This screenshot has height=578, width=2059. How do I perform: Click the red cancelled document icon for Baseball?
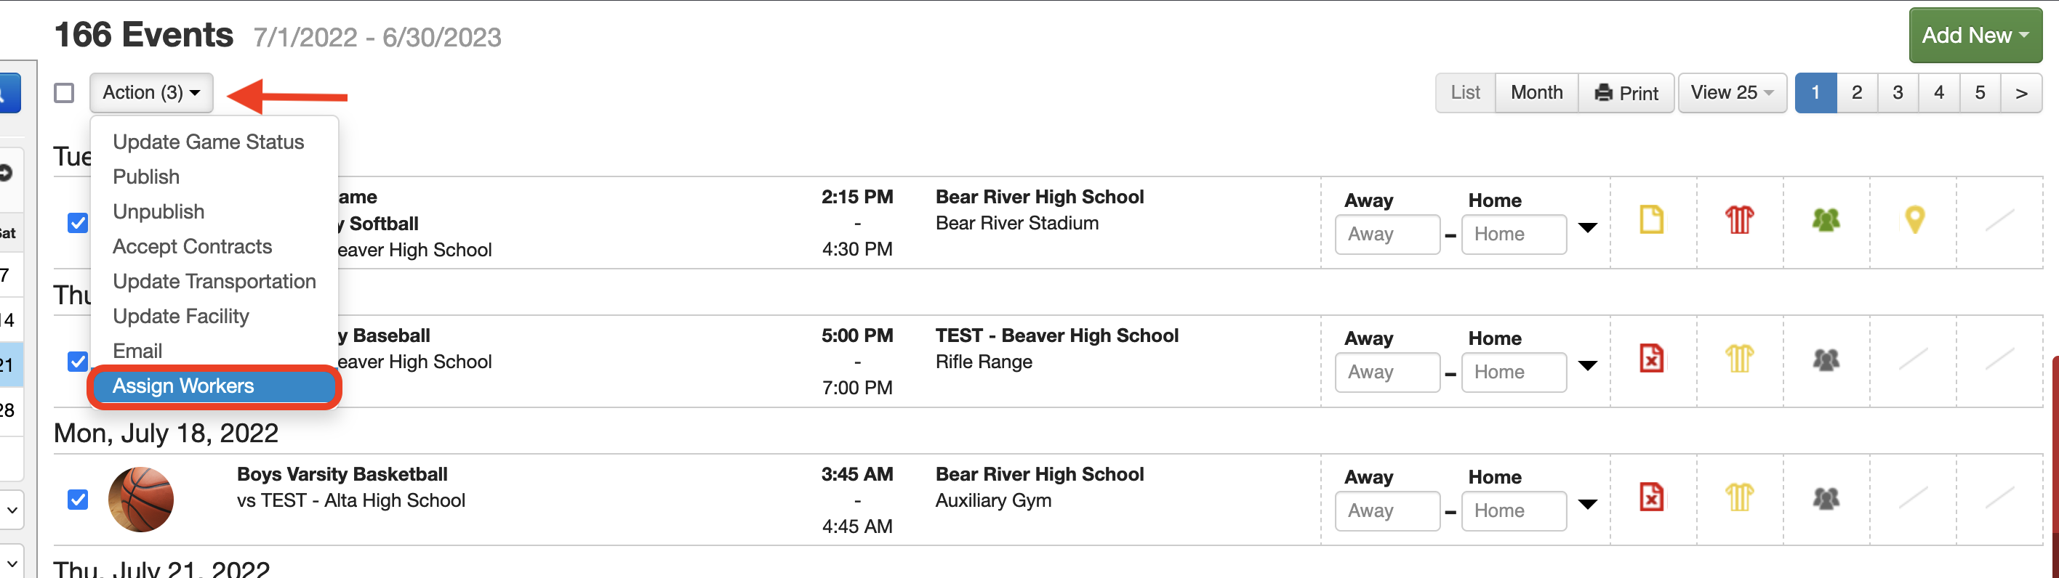pos(1651,359)
